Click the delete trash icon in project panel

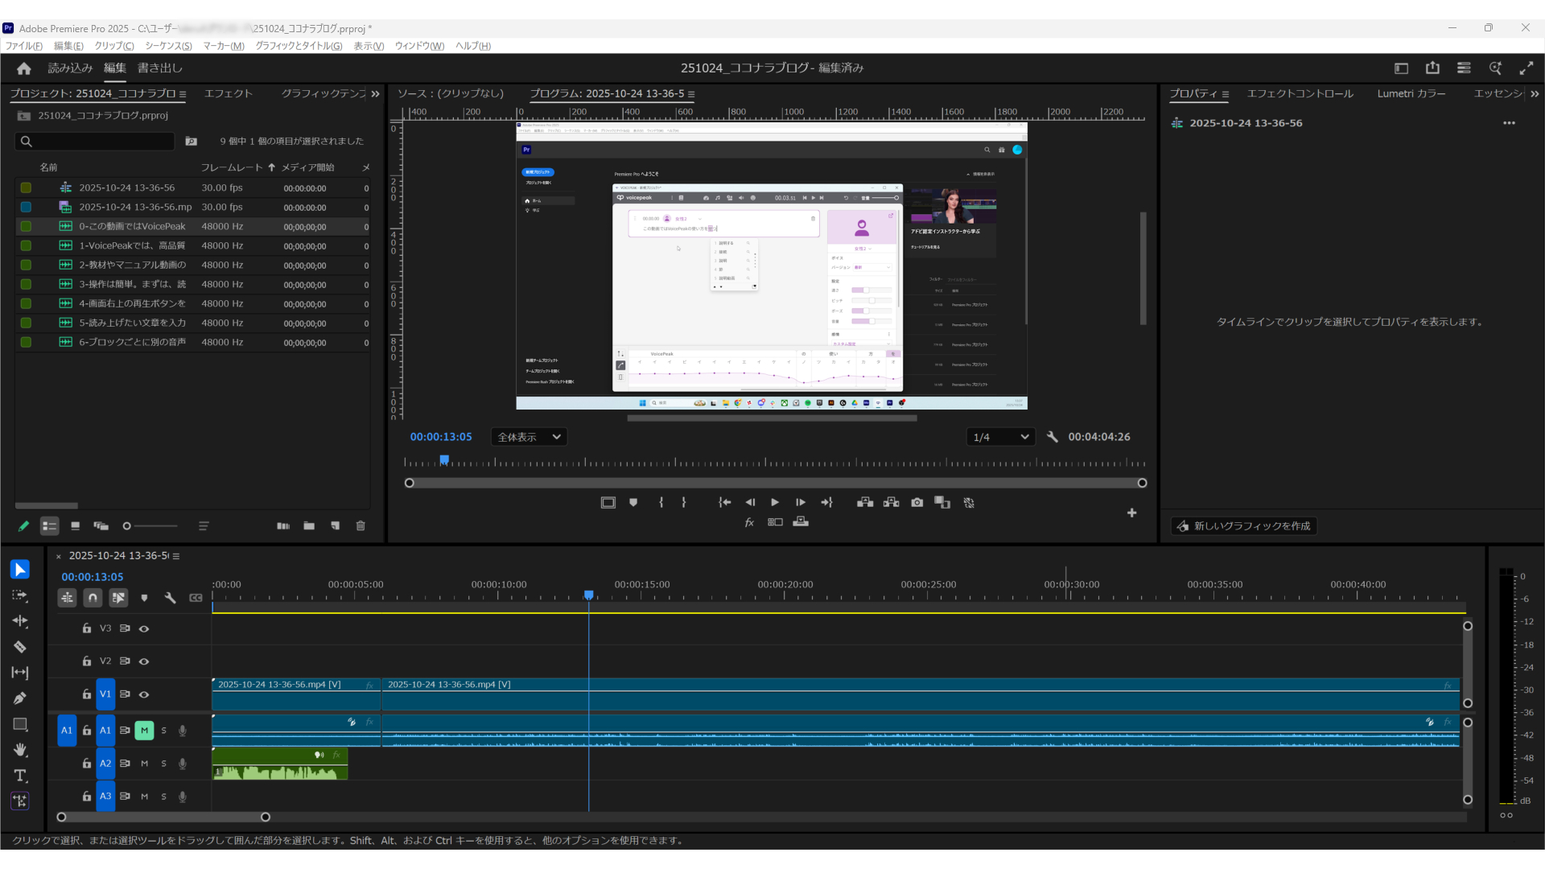point(360,525)
